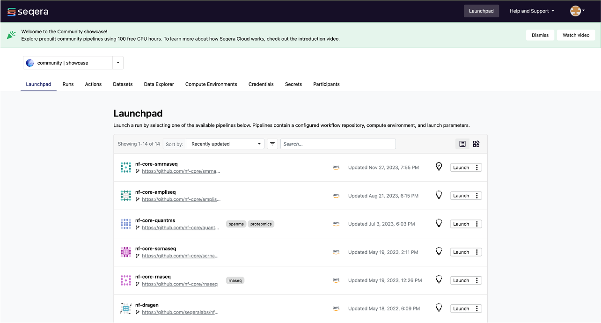This screenshot has height=323, width=601.
Task: Open the user avatar account menu
Action: [578, 11]
